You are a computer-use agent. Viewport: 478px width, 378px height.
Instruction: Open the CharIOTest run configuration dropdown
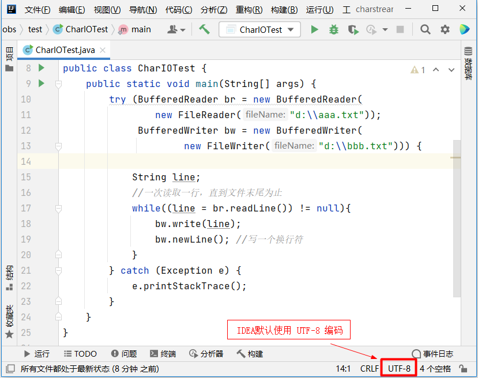(259, 29)
